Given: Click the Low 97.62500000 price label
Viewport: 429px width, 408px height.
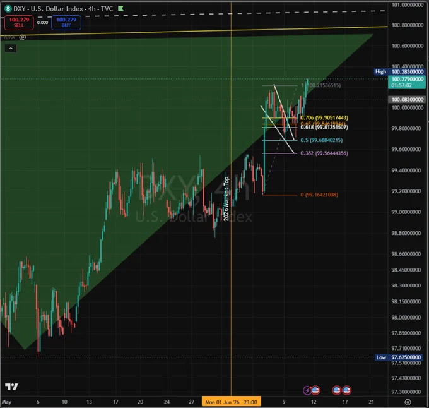Looking at the screenshot, I should (x=400, y=357).
